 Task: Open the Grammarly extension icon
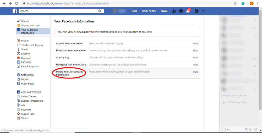pyautogui.click(x=243, y=3)
